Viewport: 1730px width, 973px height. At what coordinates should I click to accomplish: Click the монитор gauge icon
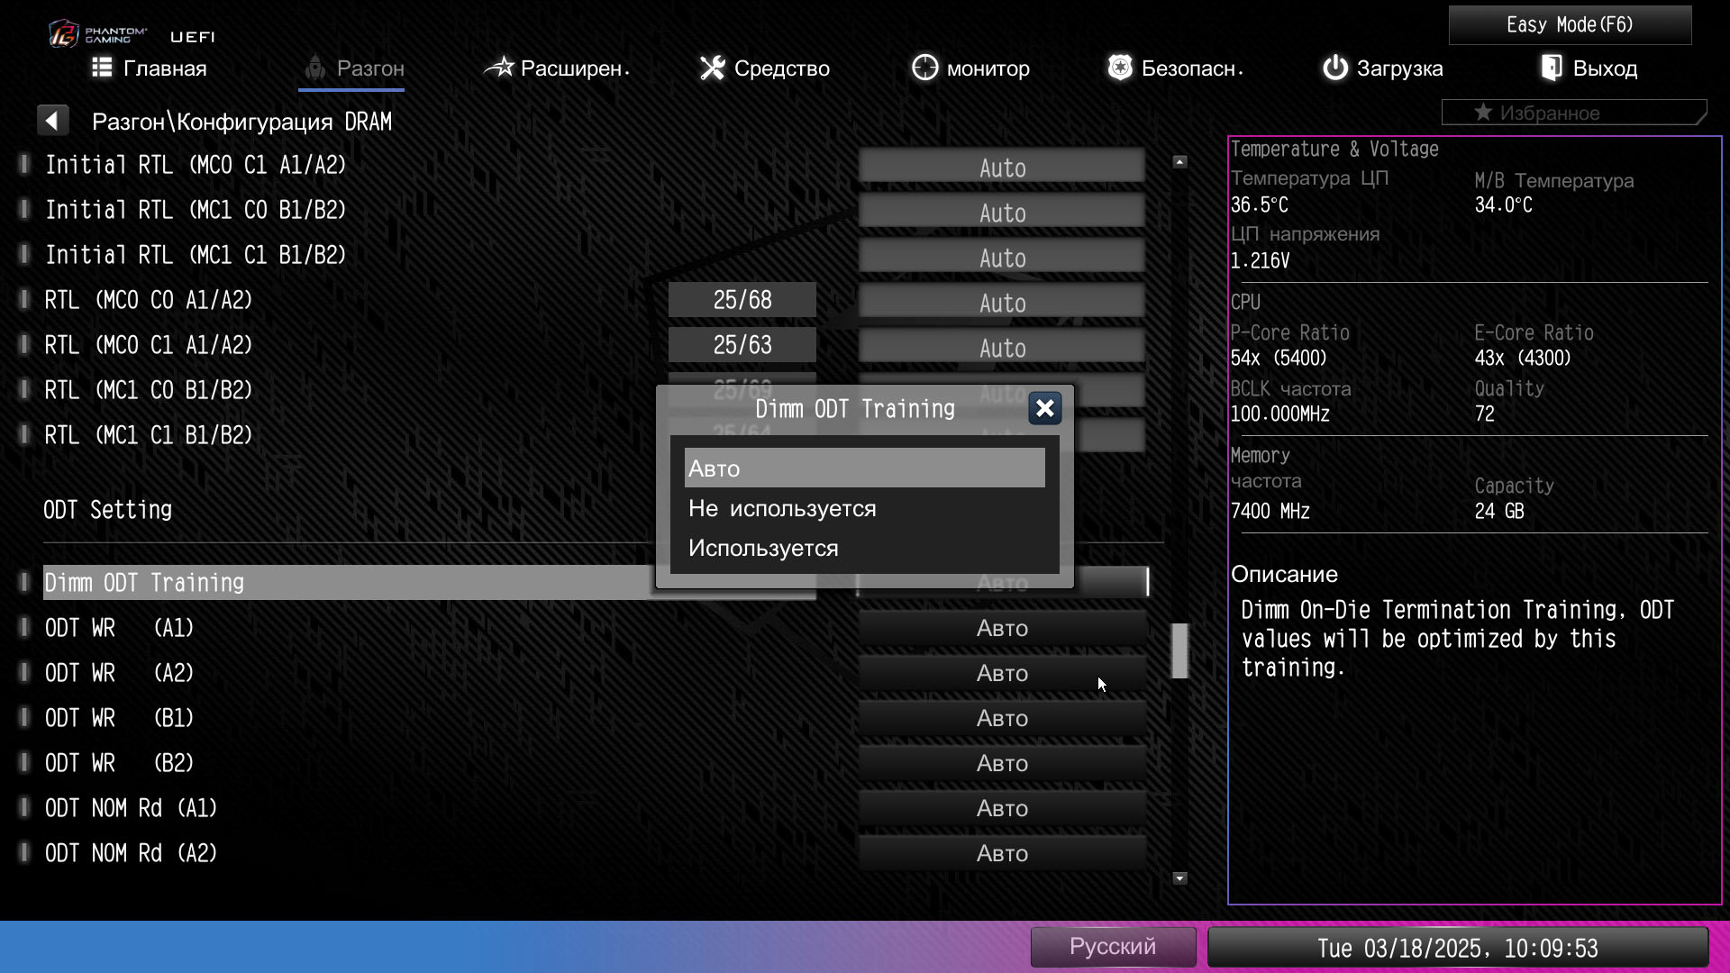pos(924,68)
